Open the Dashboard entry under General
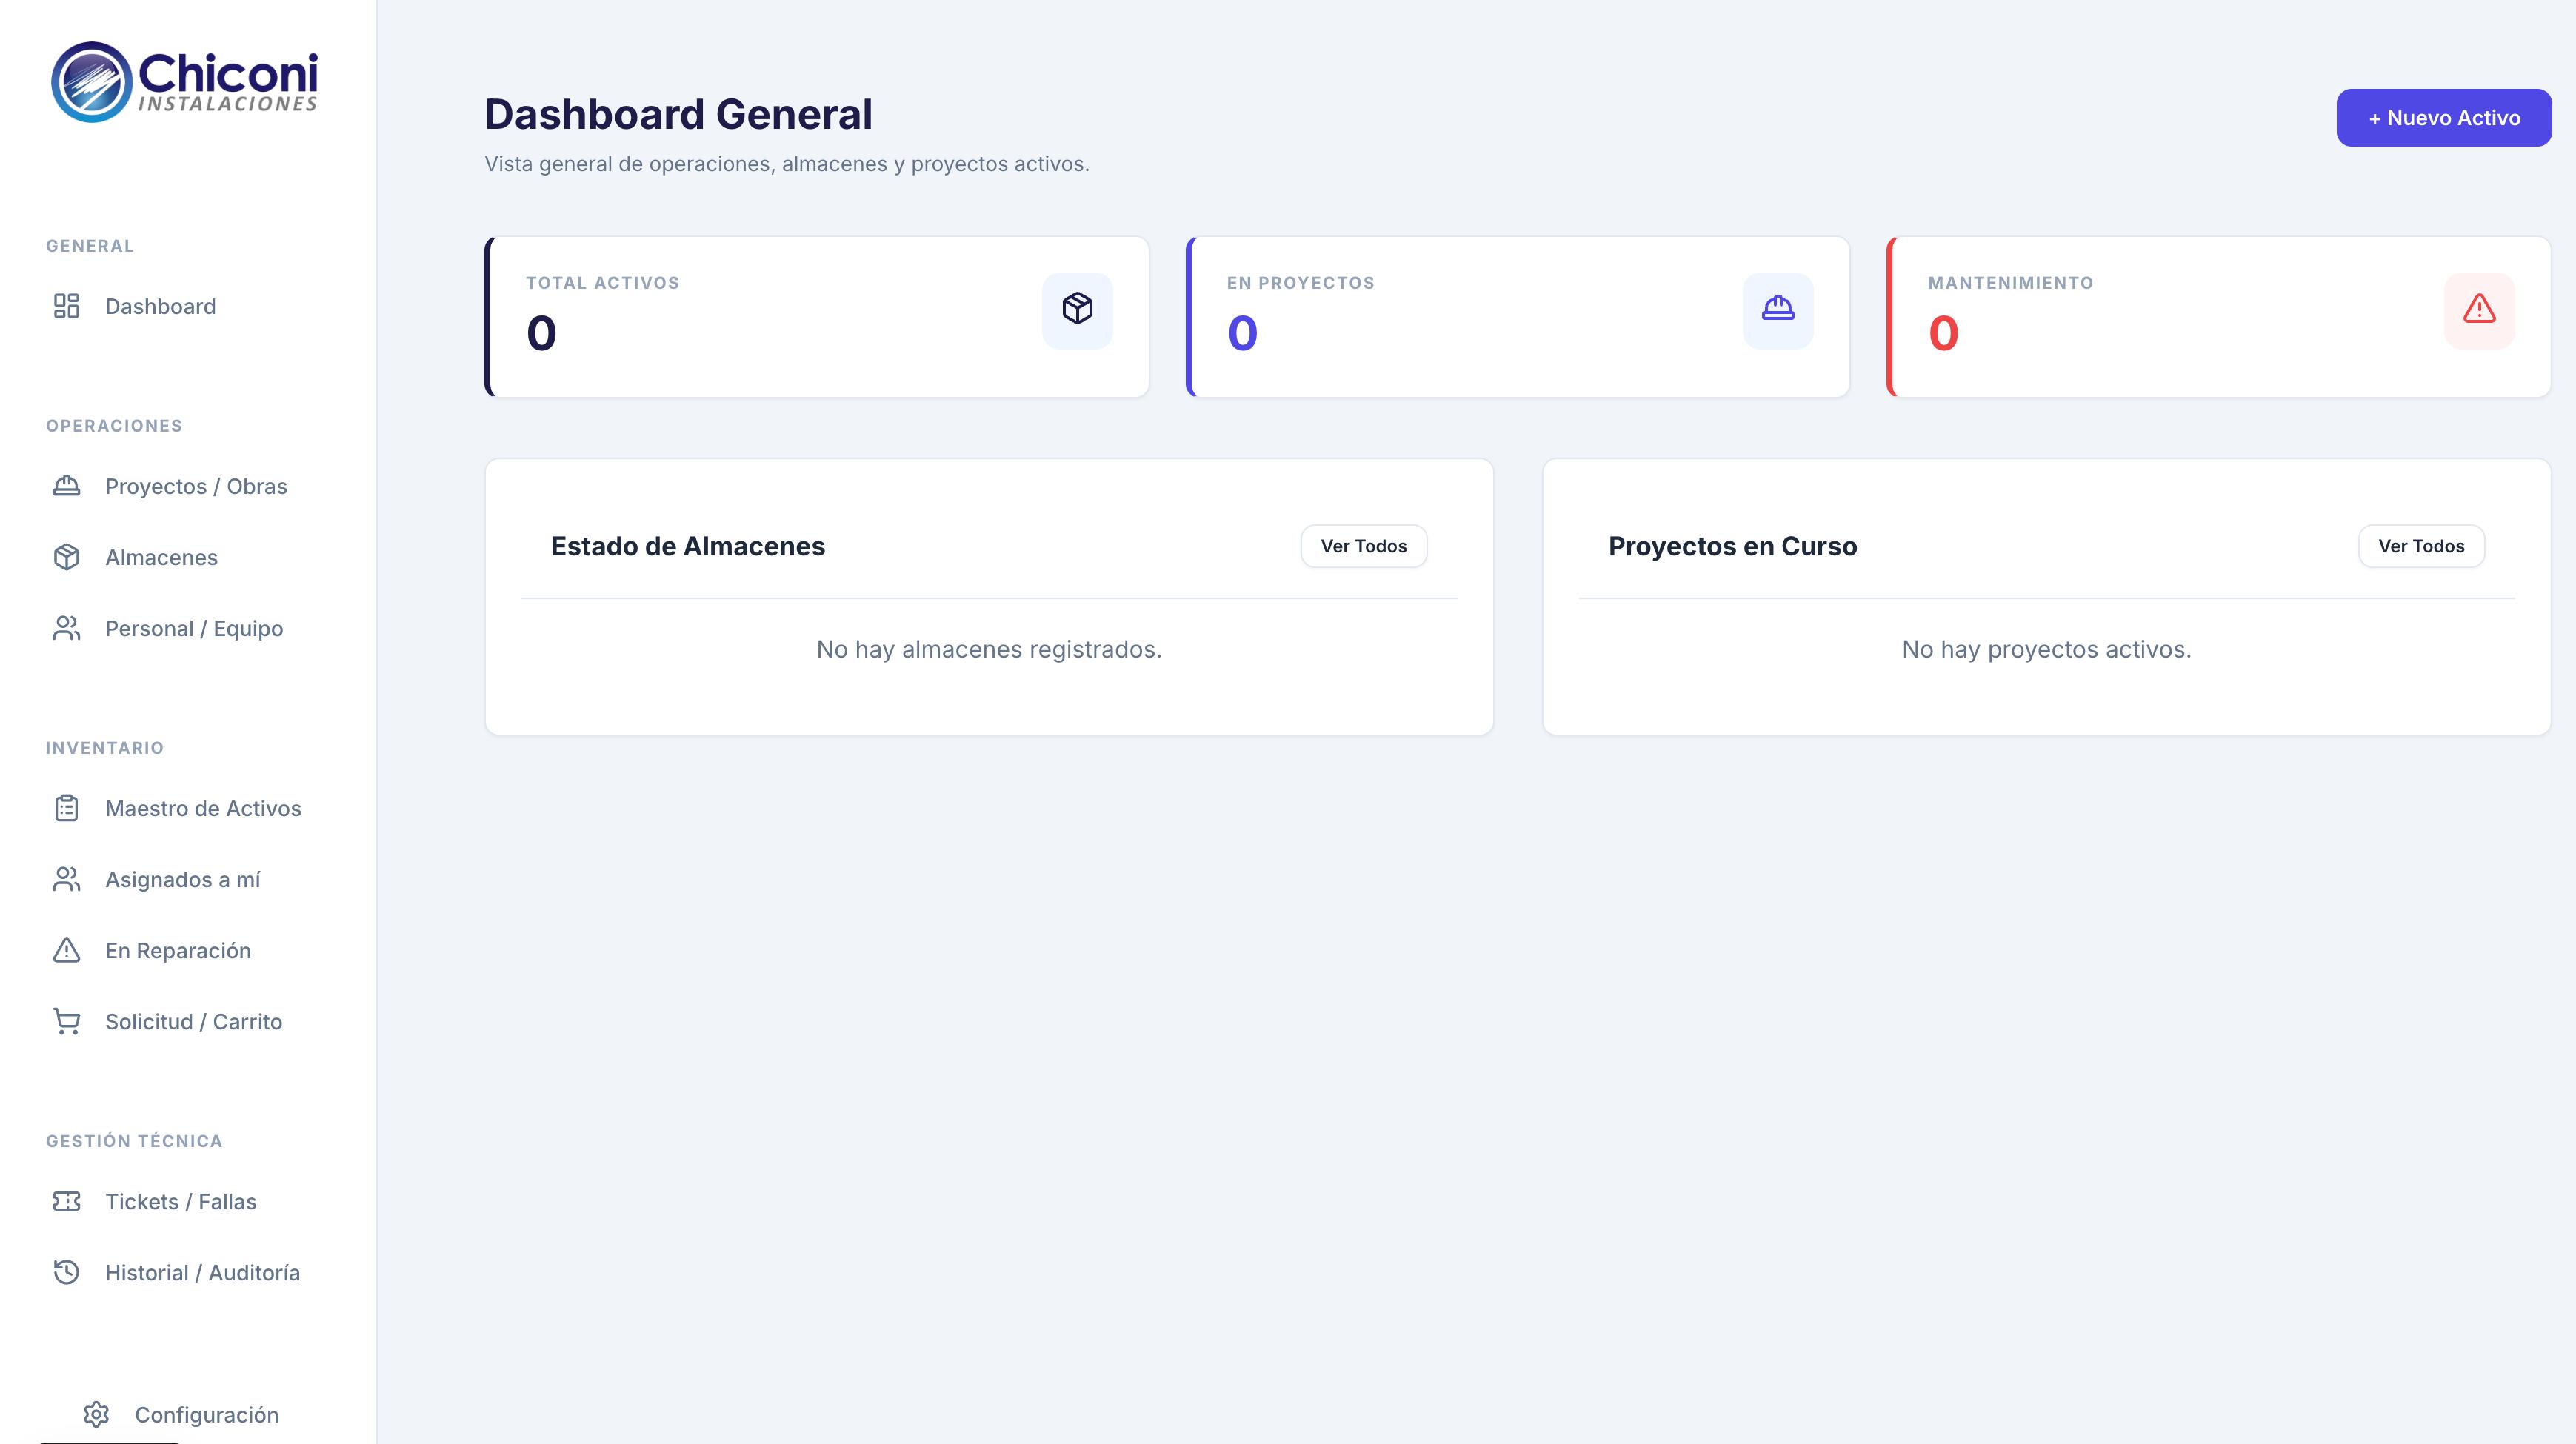The image size is (2576, 1444). tap(160, 307)
